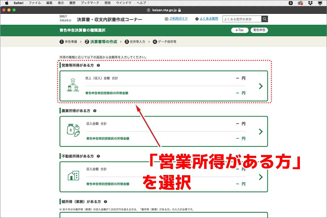The width and height of the screenshot is (327, 218).
Task: Open the ご利用ガイド link
Action: 178,19
